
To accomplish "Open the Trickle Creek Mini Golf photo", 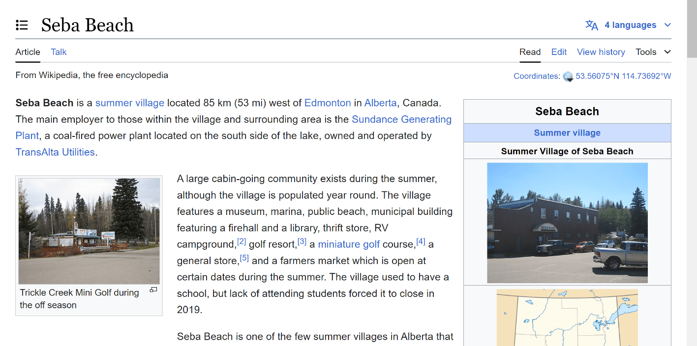I will click(89, 231).
